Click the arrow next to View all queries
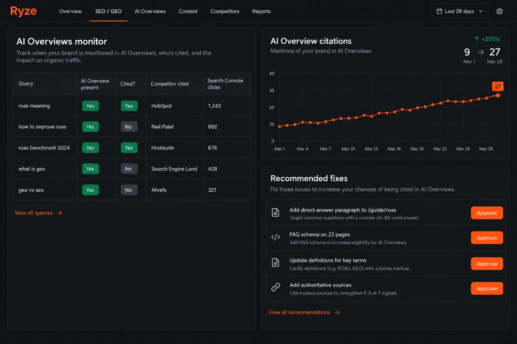 [59, 213]
